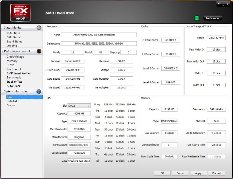Open Logging page
Screen dimensions: 233x179
coord(12,45)
